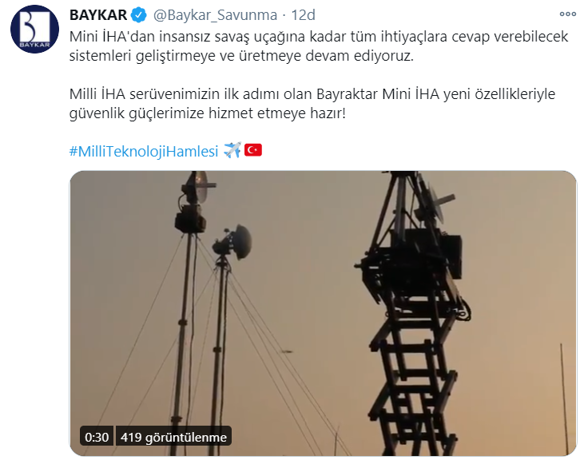Click the 0:30 video duration badge
Image resolution: width=580 pixels, height=464 pixels.
[x=97, y=437]
